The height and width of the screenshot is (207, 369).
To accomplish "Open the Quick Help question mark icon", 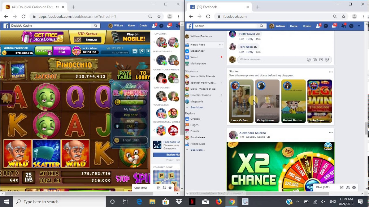I will [x=351, y=26].
